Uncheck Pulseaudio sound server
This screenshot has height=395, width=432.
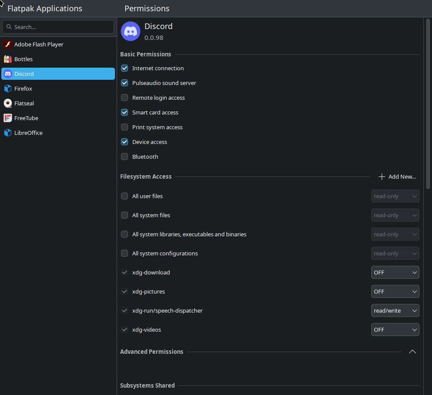[124, 83]
